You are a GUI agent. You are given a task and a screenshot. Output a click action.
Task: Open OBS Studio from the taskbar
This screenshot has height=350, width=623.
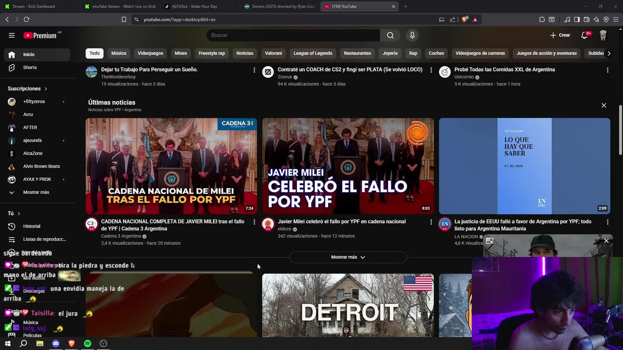coord(103,343)
